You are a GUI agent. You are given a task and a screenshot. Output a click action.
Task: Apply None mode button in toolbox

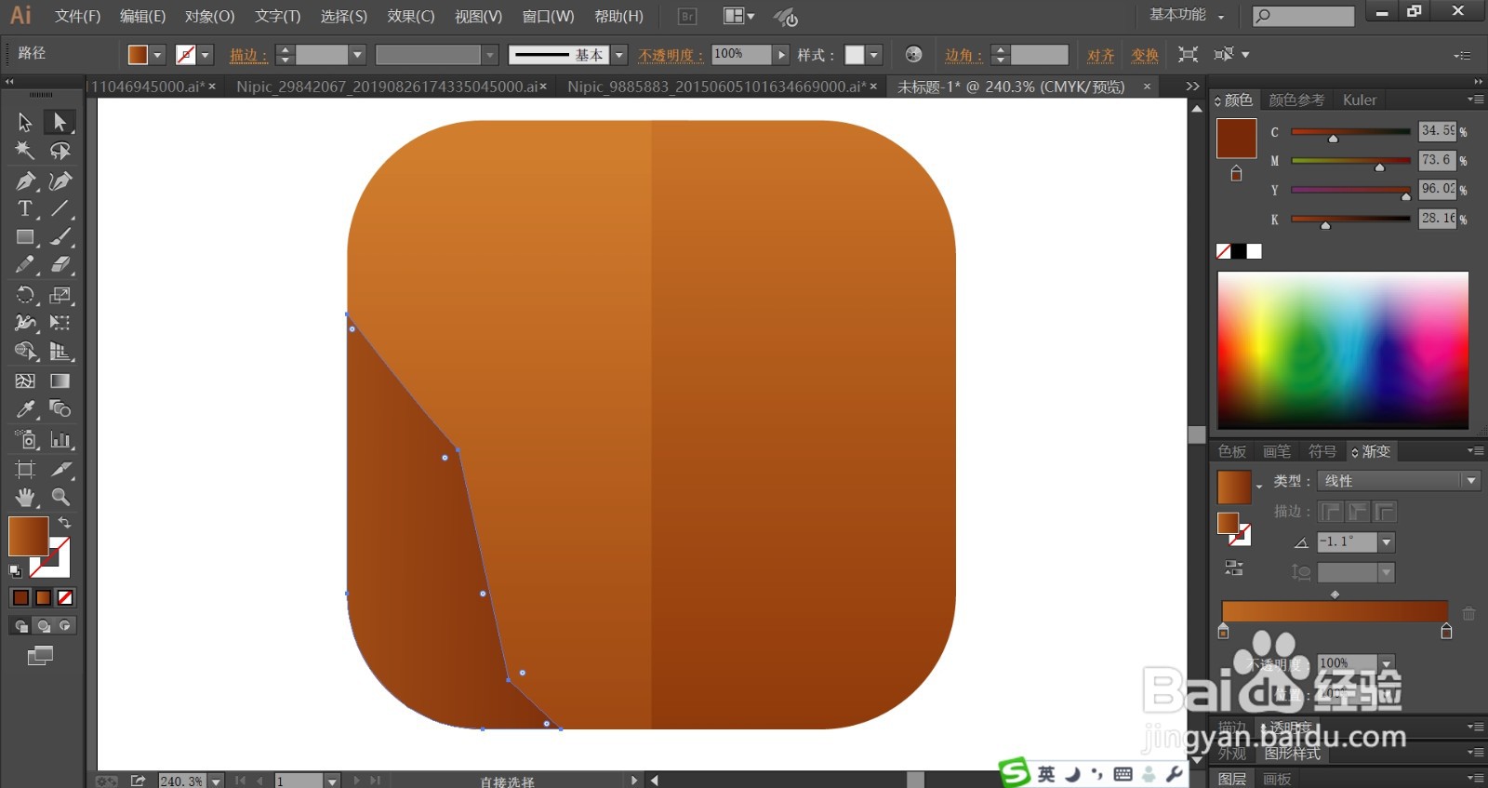(x=65, y=597)
